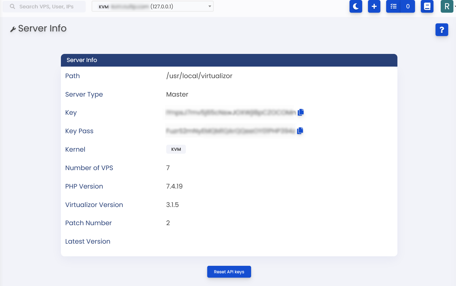Click the plus icon to create VPS
The image size is (456, 286).
(x=374, y=6)
